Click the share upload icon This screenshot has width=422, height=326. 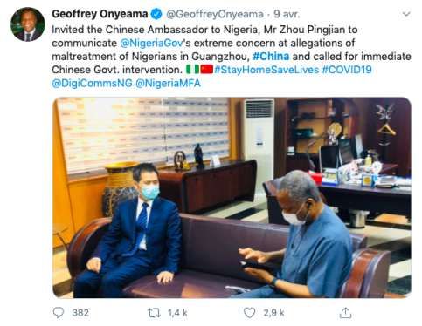(x=345, y=313)
